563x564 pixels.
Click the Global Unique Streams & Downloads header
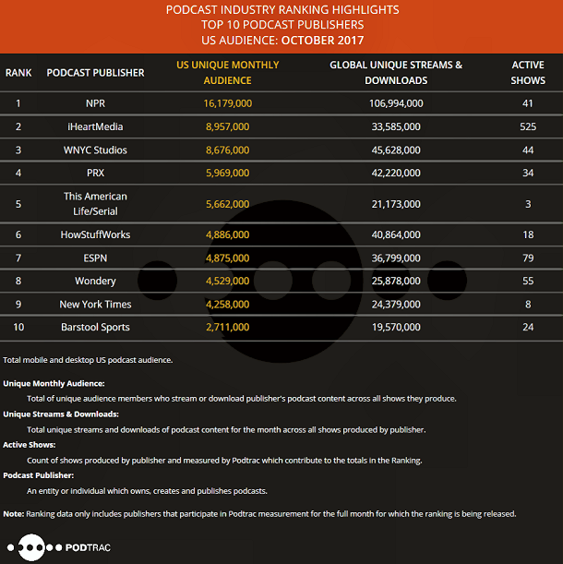click(x=396, y=73)
